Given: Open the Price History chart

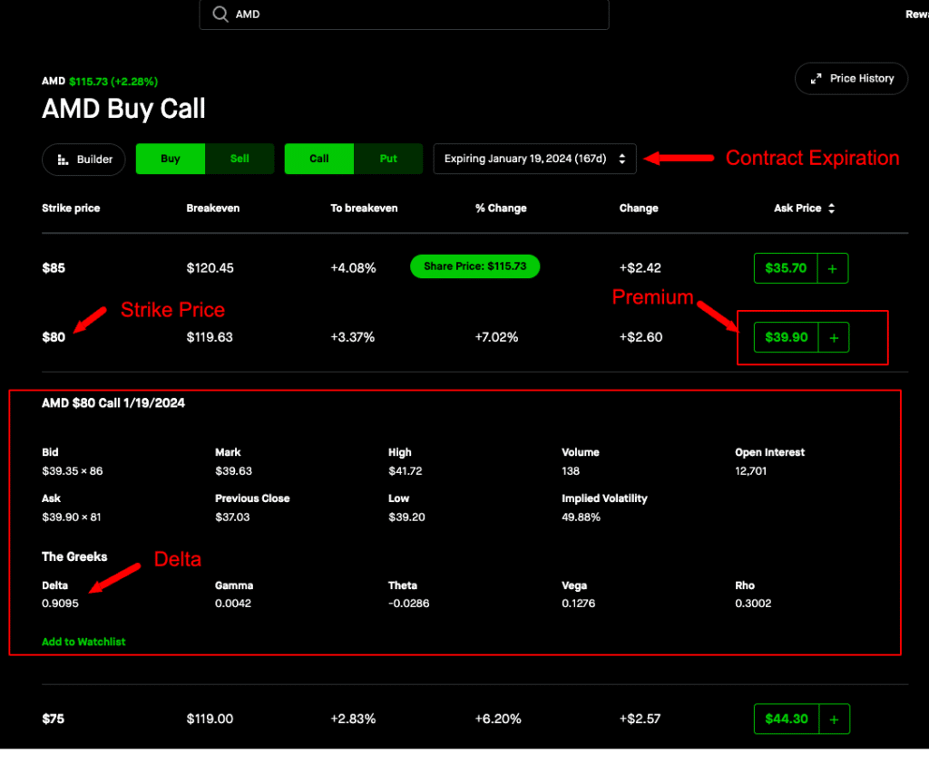Looking at the screenshot, I should (851, 78).
